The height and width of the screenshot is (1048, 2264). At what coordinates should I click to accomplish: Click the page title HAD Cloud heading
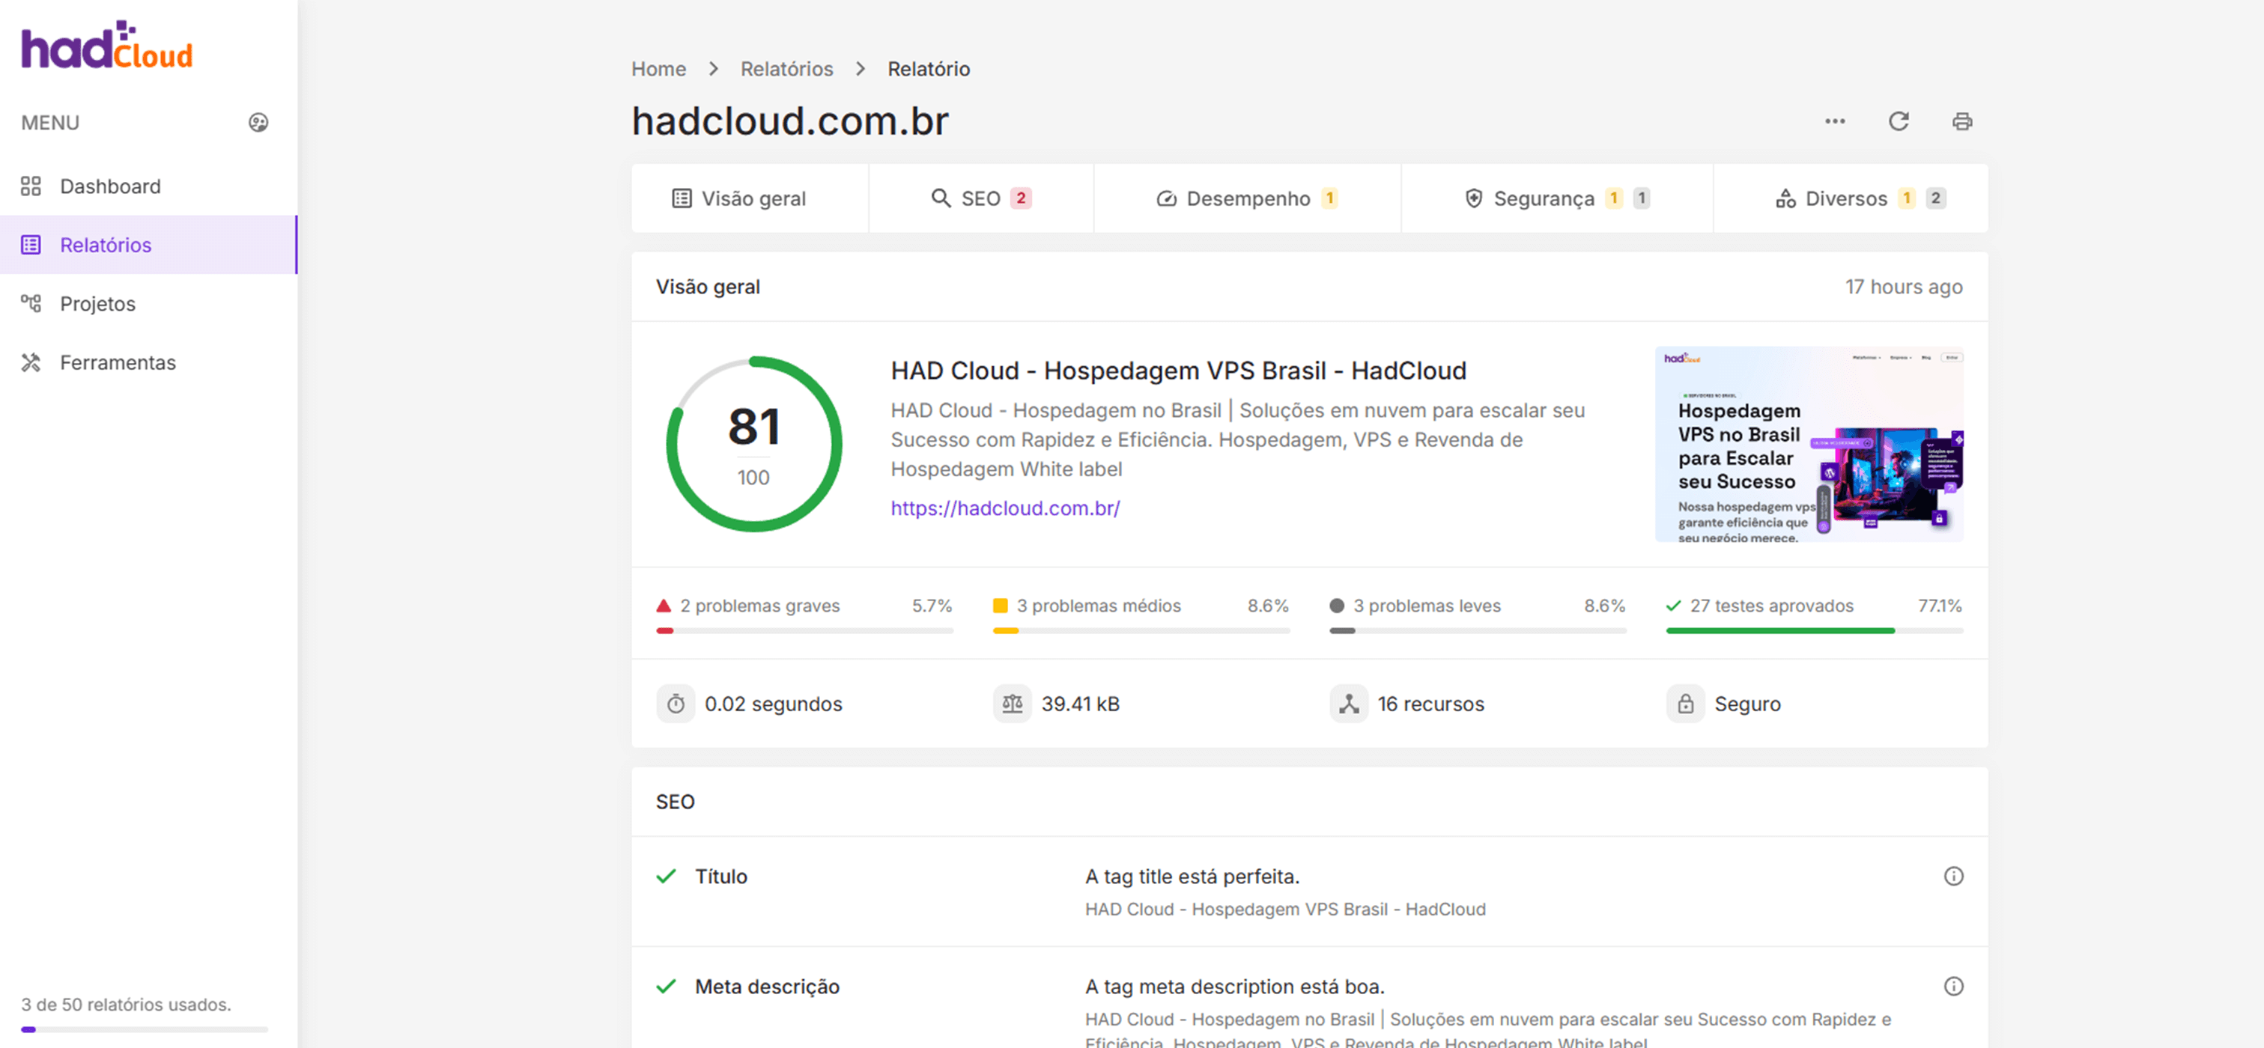1178,371
